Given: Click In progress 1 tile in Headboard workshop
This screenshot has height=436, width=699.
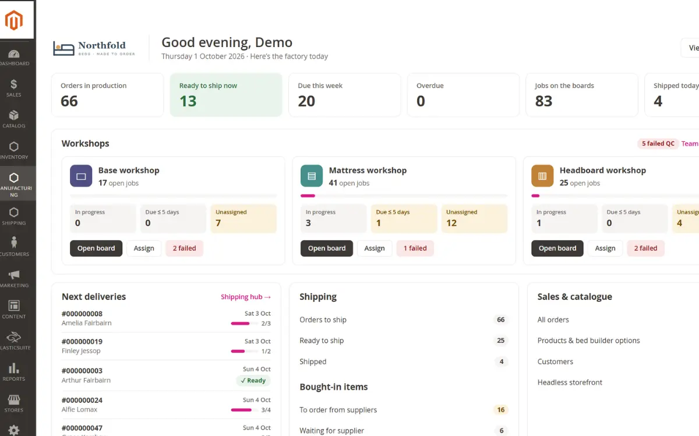Looking at the screenshot, I should pos(564,219).
